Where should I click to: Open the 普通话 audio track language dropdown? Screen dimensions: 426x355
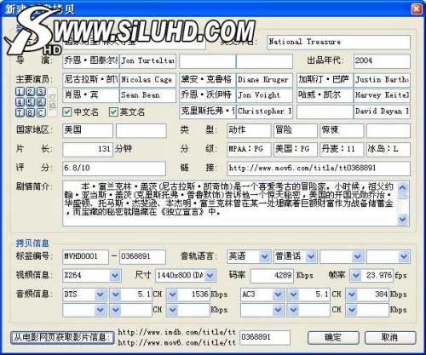(x=311, y=256)
